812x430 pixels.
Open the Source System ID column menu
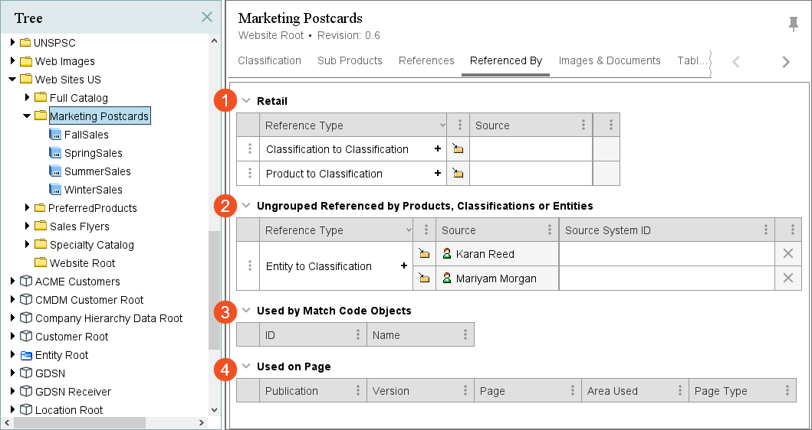tap(766, 230)
